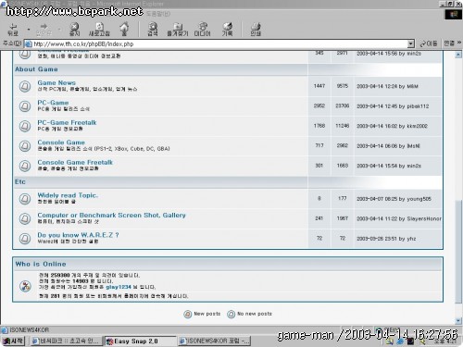Screen dimensions: 463x347
Task: Click folder icon beside Widely read Topic
Action: (25, 199)
